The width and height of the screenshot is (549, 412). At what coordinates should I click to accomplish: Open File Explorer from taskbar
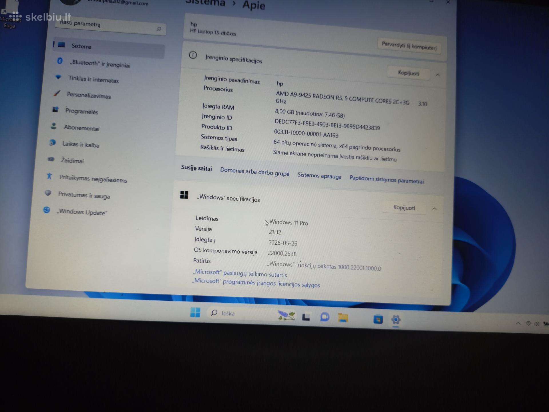(x=343, y=318)
